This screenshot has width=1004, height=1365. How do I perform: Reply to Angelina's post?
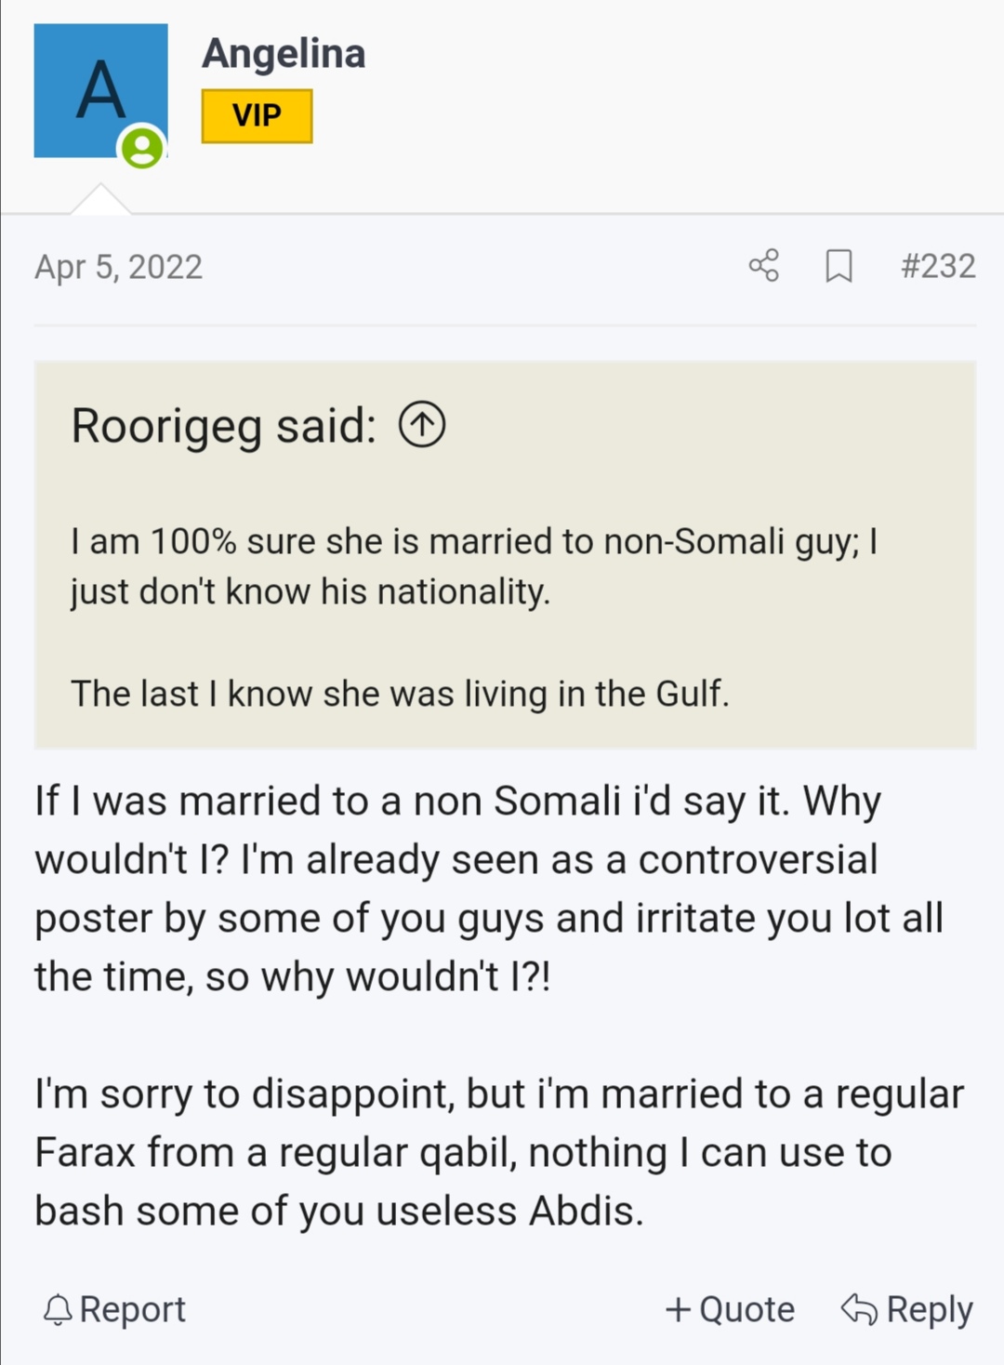(906, 1309)
